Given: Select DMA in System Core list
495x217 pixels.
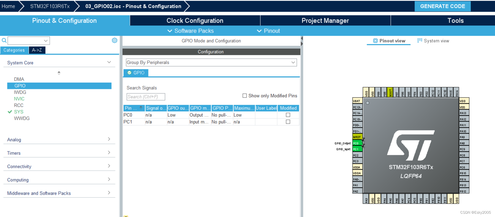Looking at the screenshot, I should coord(19,79).
